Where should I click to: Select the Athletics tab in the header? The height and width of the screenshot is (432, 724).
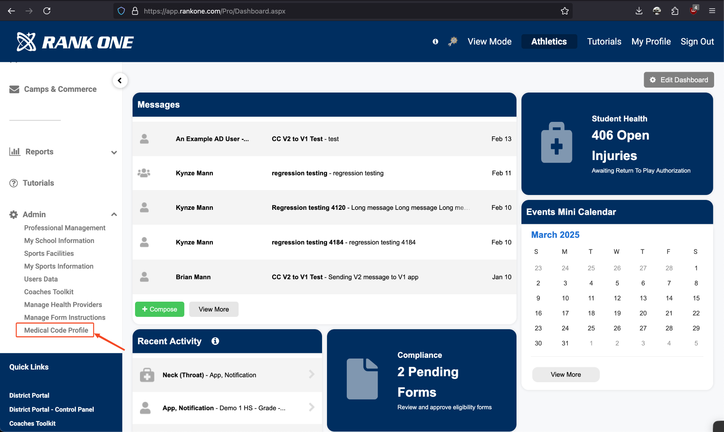pos(549,42)
